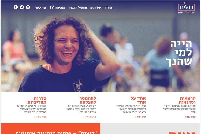This screenshot has width=201, height=134.
Task: Open the שירותים menu item
Action: (96, 8)
